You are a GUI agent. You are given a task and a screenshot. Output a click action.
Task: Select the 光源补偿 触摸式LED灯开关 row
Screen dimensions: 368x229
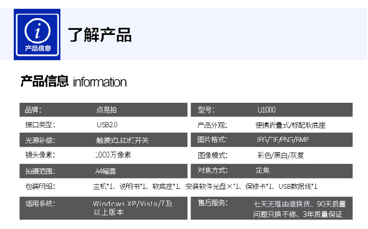click(104, 140)
